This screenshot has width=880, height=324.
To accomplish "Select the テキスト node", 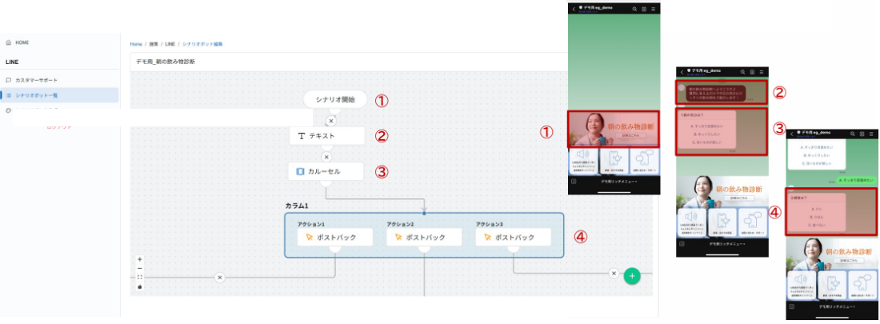I will (x=326, y=136).
